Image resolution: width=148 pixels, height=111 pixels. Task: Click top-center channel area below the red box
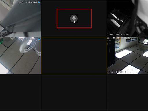point(74,32)
